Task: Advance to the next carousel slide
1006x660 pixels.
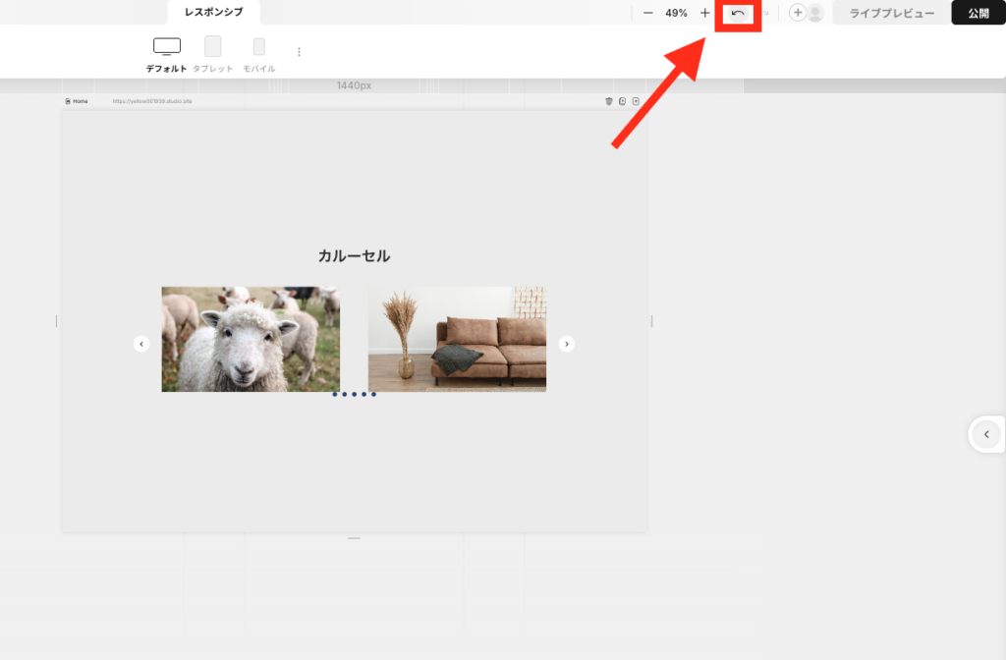Action: pos(567,344)
